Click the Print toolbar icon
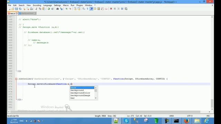Screen dimensions: 221x124 point(31,9)
